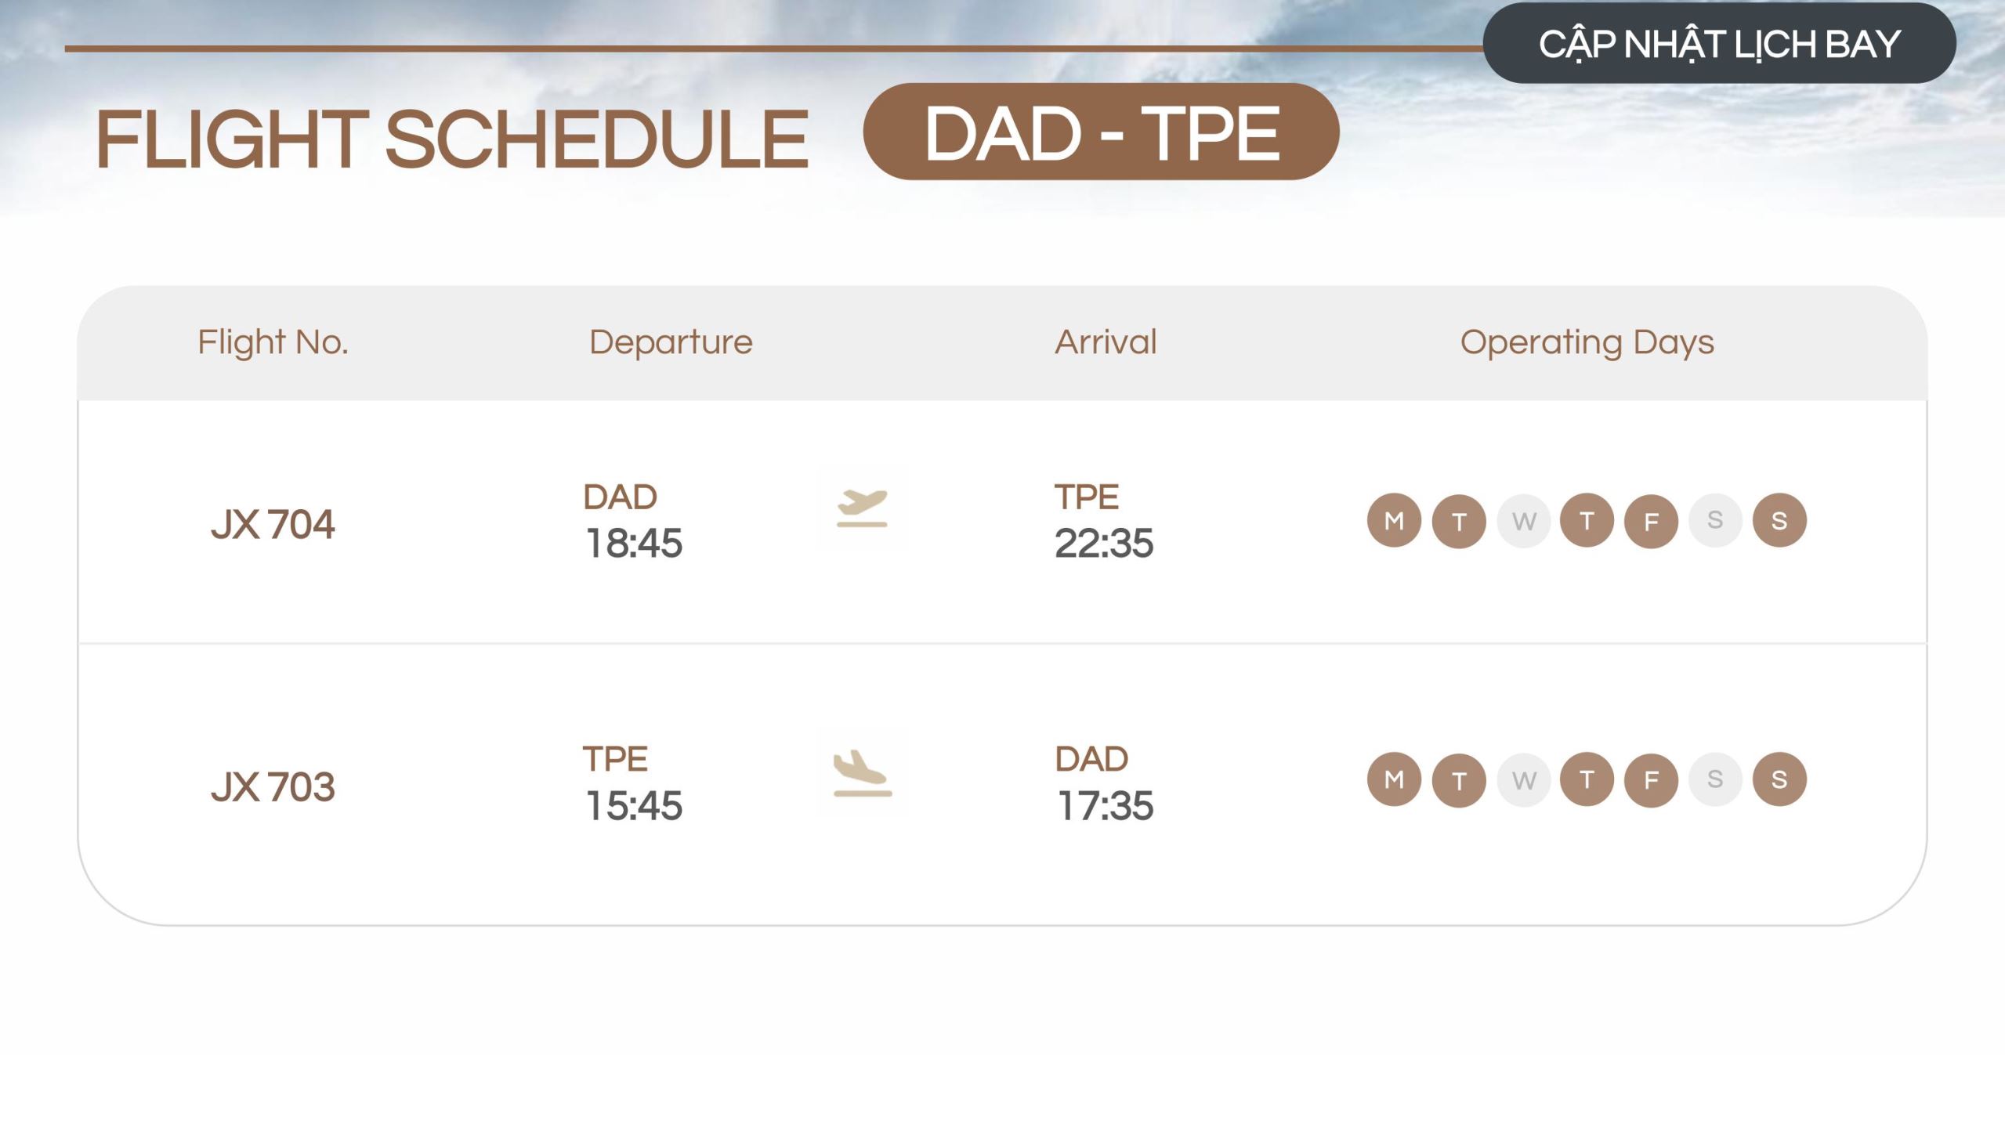Click the CẬP NHẬT LỊCH BAY button
The height and width of the screenshot is (1128, 2005).
point(1719,44)
